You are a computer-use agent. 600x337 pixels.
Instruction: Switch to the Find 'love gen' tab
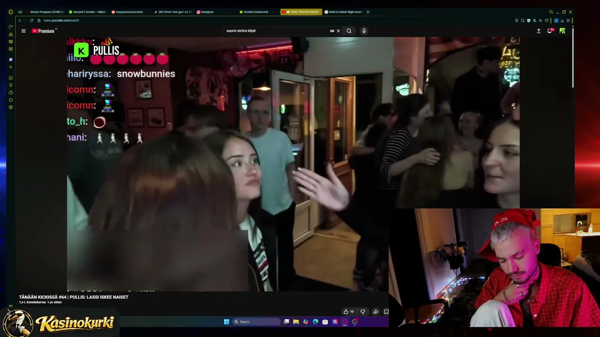point(172,12)
